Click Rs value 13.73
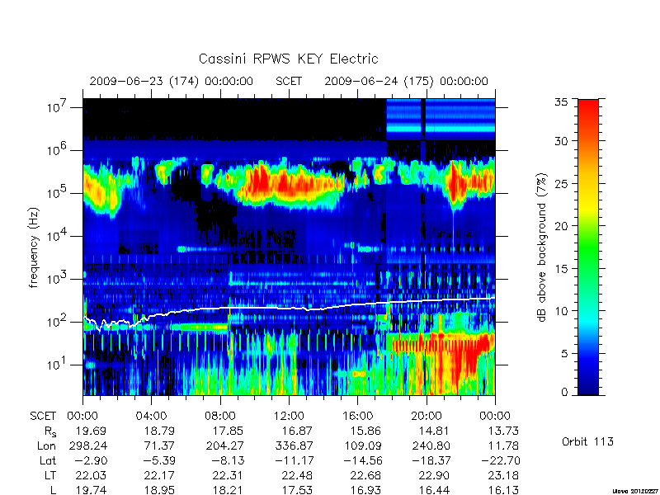This screenshot has height=495, width=660. pos(503,431)
